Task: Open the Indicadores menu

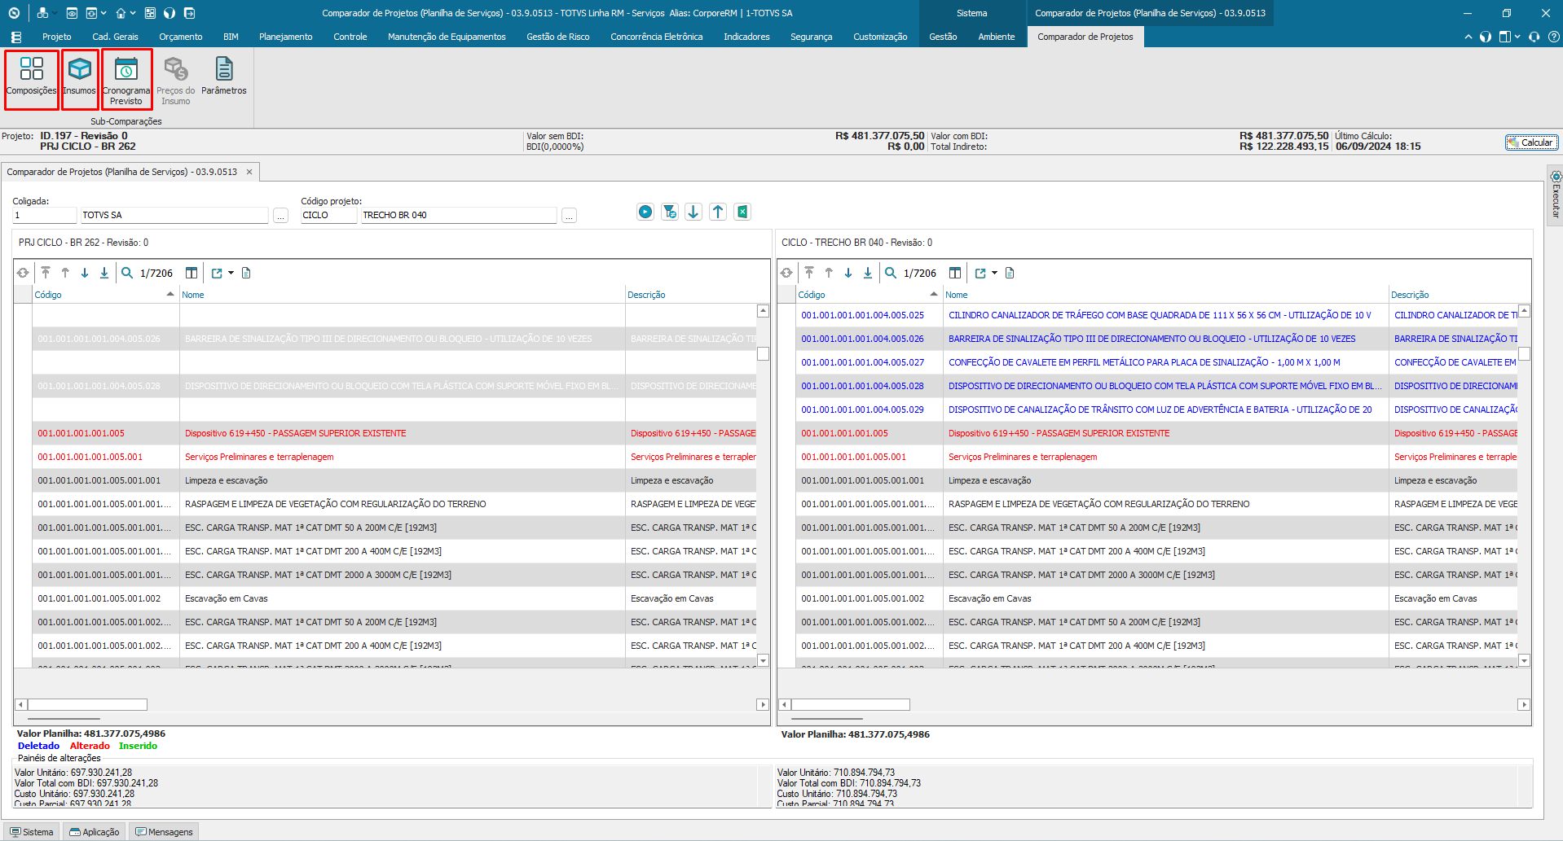Action: [x=746, y=37]
